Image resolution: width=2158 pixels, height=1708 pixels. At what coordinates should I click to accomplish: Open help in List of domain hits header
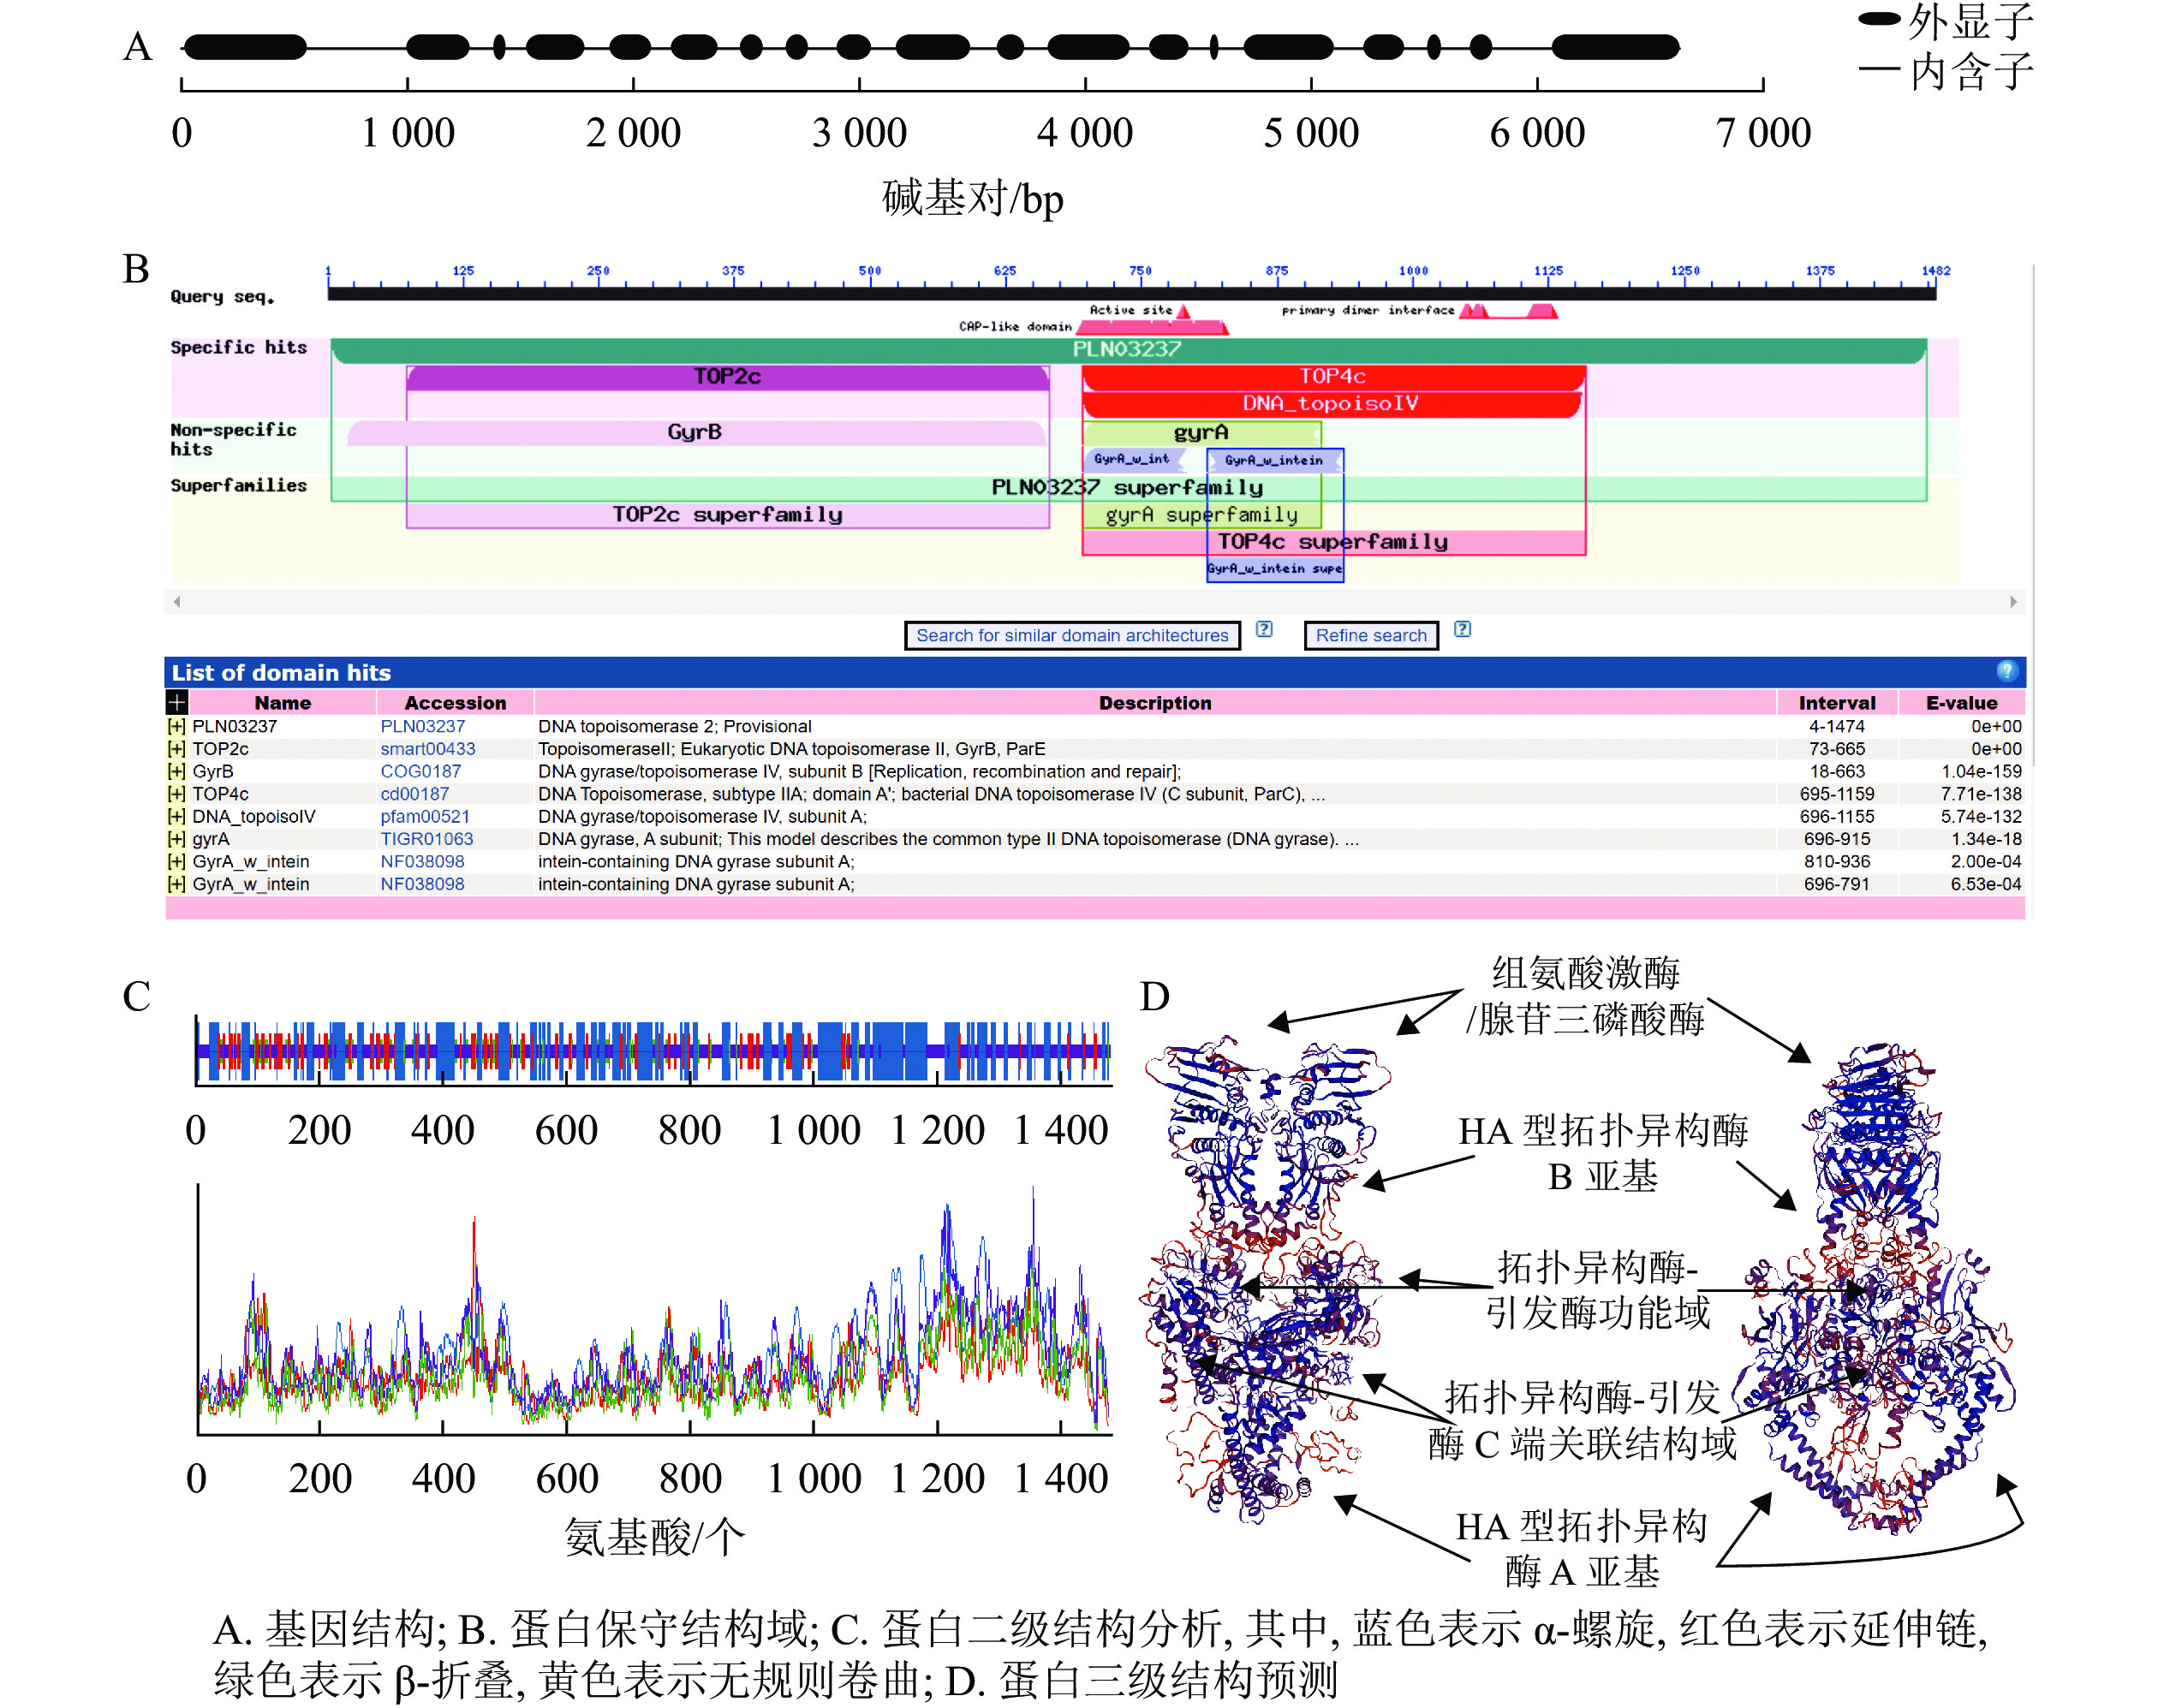pyautogui.click(x=2006, y=671)
